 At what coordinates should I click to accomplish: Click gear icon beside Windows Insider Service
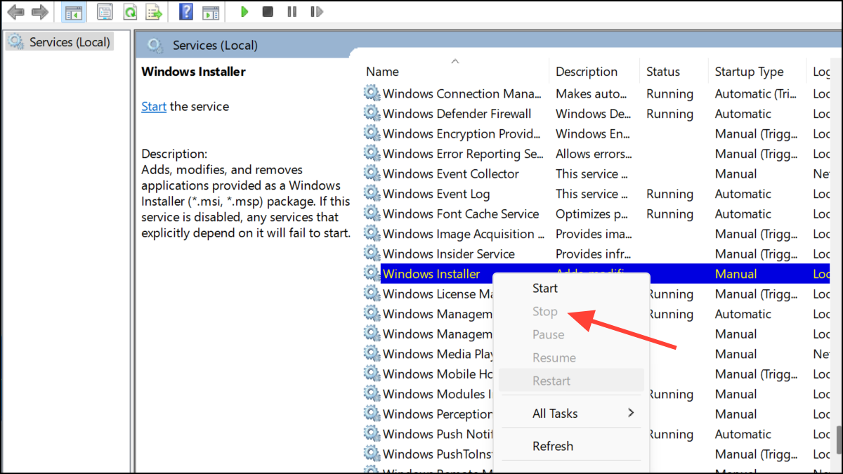[x=372, y=254]
